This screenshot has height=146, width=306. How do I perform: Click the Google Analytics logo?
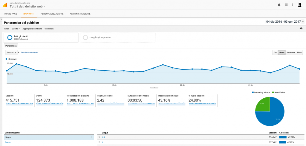(x=5, y=5)
